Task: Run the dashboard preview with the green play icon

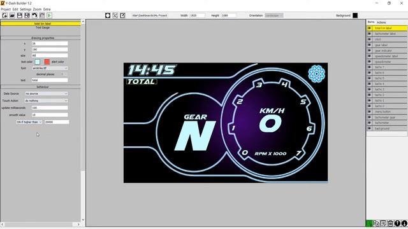Action: click(x=49, y=15)
